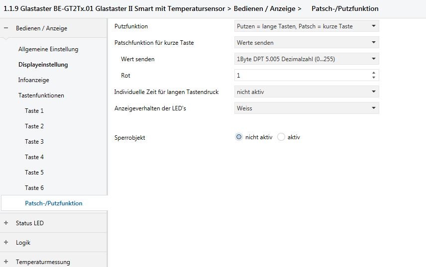The image size is (426, 267).
Task: Click the Rot value input field
Action: coord(302,75)
